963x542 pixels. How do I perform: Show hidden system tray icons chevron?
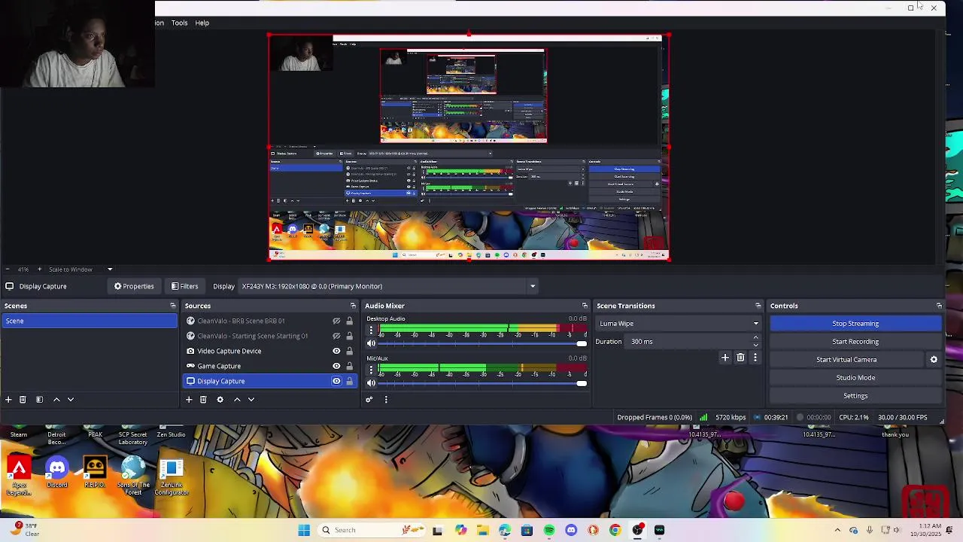click(x=837, y=530)
